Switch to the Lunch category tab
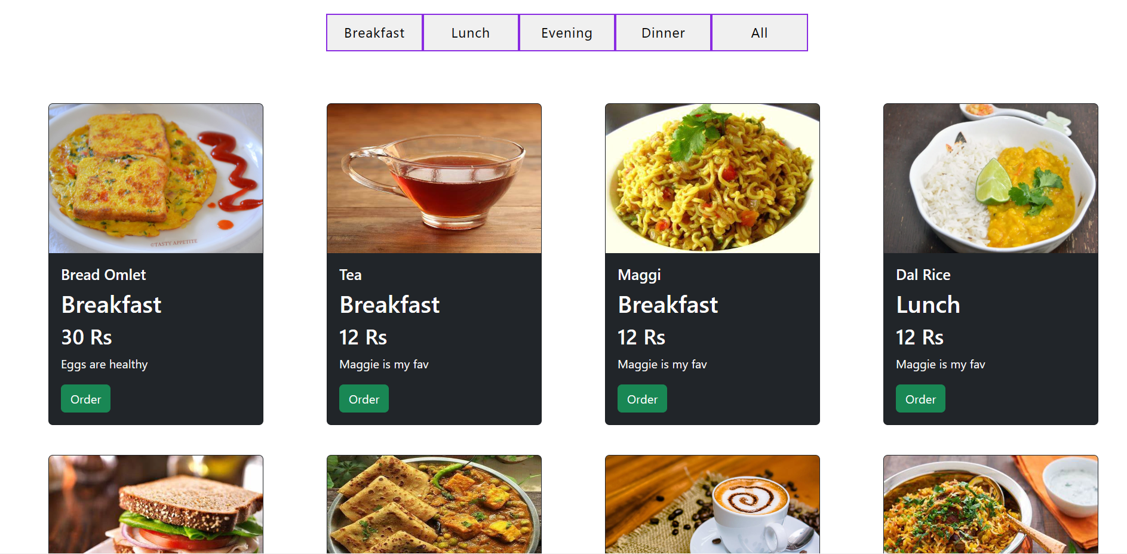 [471, 33]
